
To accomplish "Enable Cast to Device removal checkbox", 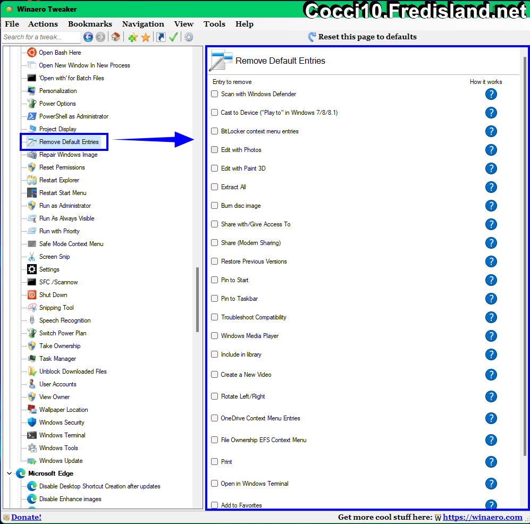I will pyautogui.click(x=214, y=112).
